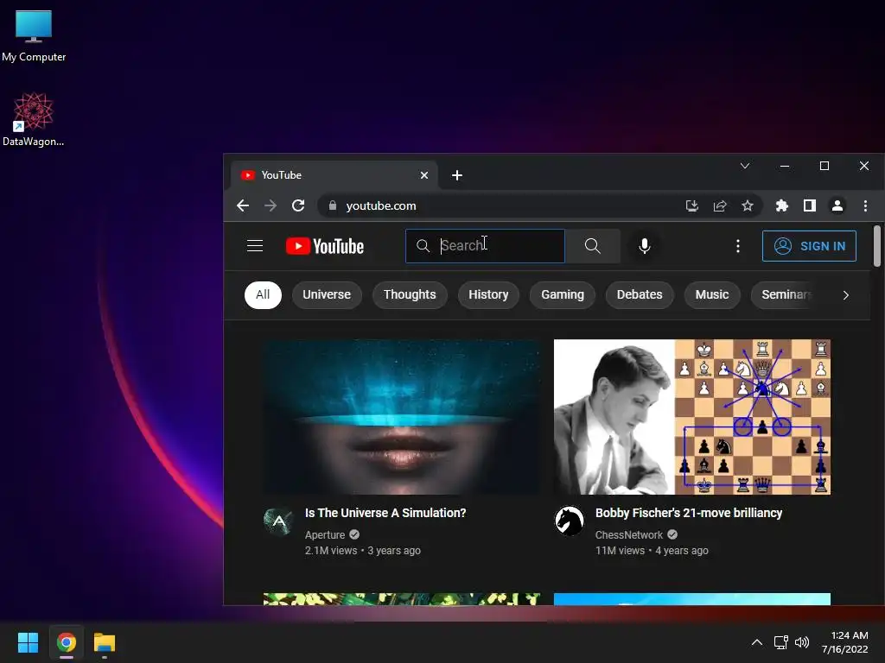Start voice search with the microphone icon
The width and height of the screenshot is (885, 663).
pos(644,246)
